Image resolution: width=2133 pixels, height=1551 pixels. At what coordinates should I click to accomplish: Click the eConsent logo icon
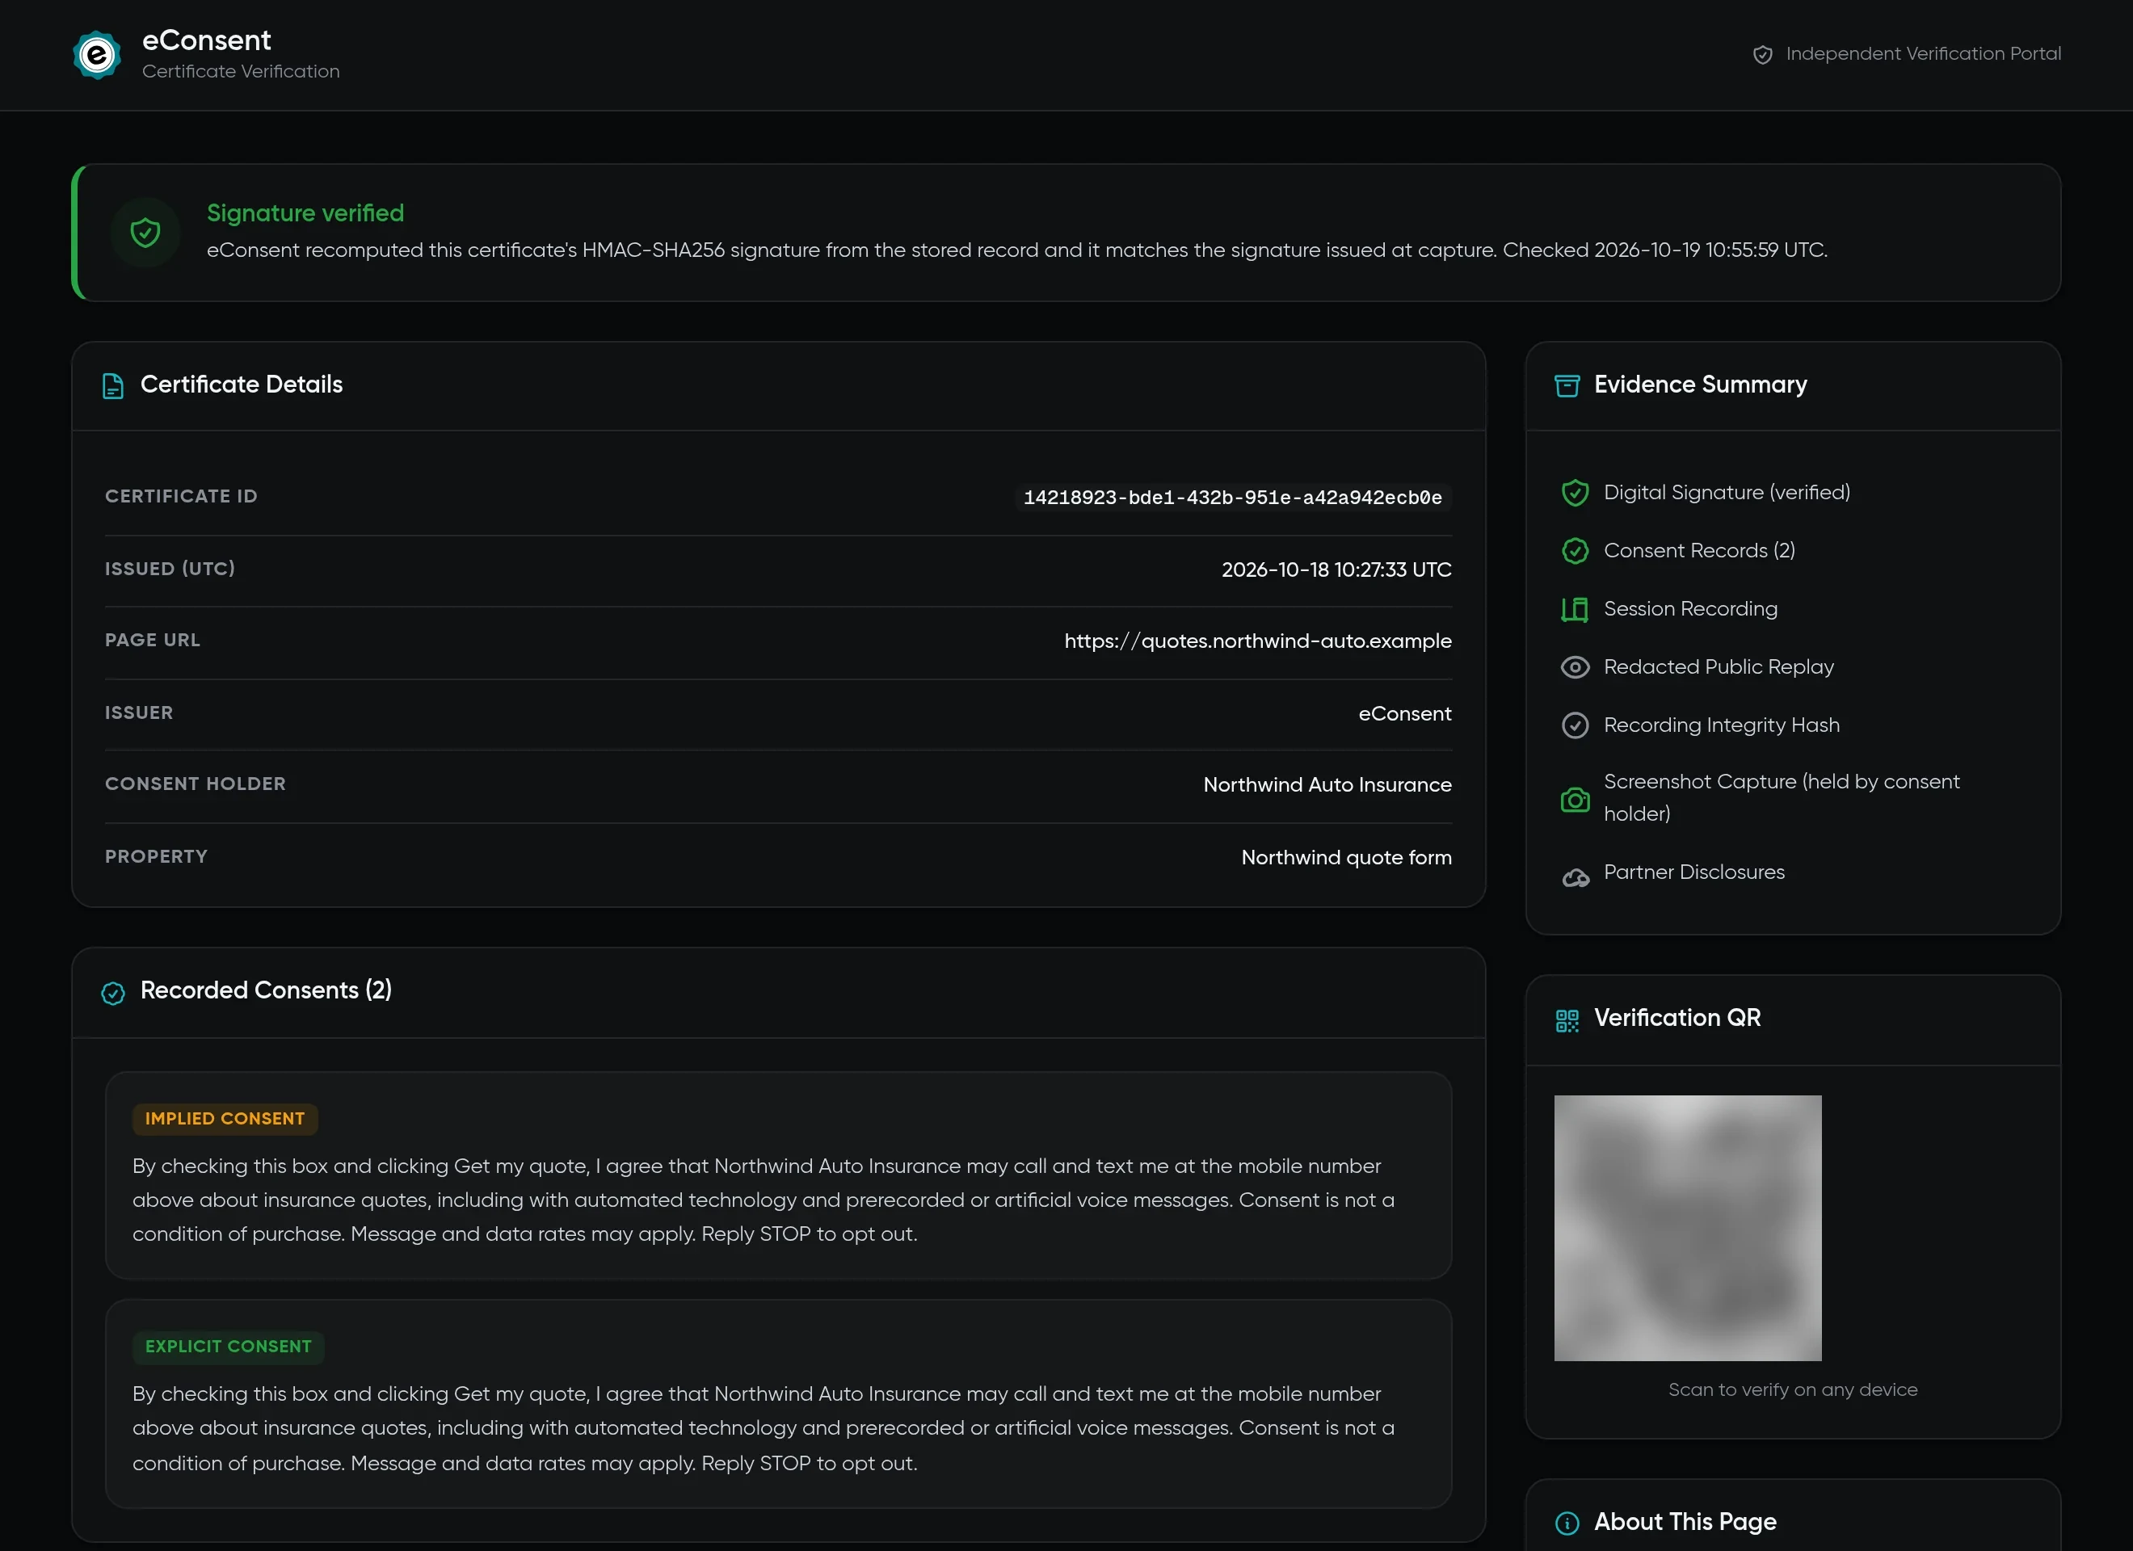(x=97, y=55)
